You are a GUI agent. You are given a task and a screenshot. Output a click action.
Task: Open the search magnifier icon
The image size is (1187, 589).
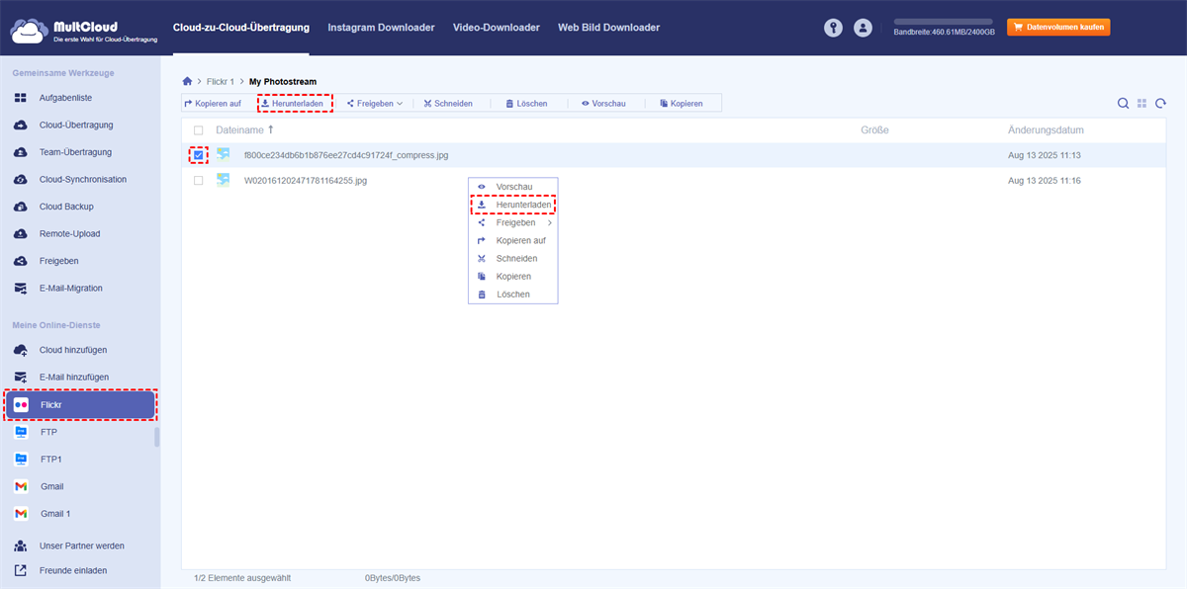1123,103
